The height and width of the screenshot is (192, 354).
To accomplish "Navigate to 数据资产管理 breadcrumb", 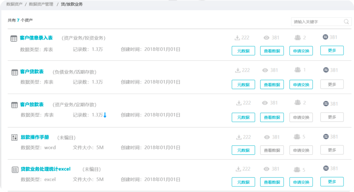I will (x=41, y=4).
